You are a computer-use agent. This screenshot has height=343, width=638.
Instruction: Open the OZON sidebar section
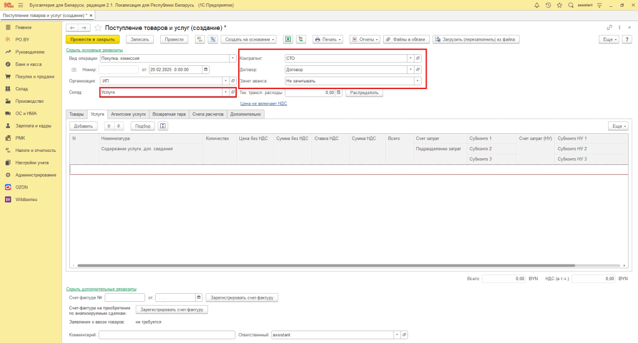(22, 187)
